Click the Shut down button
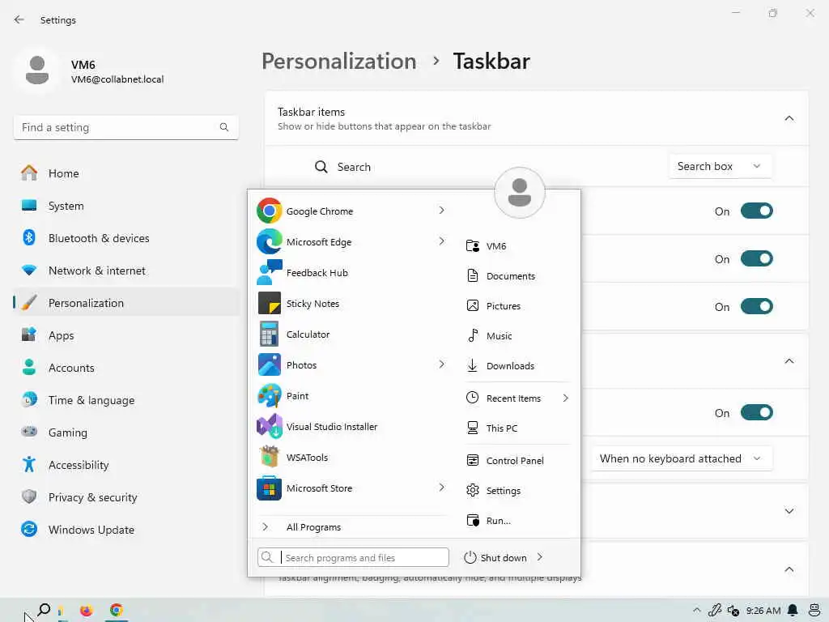829x622 pixels. 495,557
